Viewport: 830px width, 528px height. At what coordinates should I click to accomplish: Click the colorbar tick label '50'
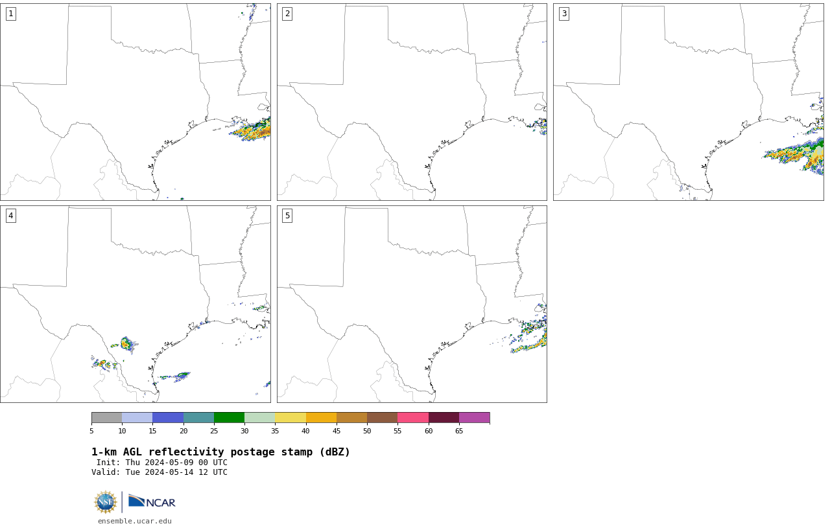pos(367,431)
